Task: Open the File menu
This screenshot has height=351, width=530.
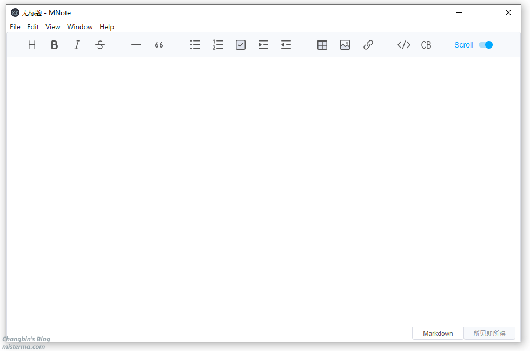Action: click(15, 26)
